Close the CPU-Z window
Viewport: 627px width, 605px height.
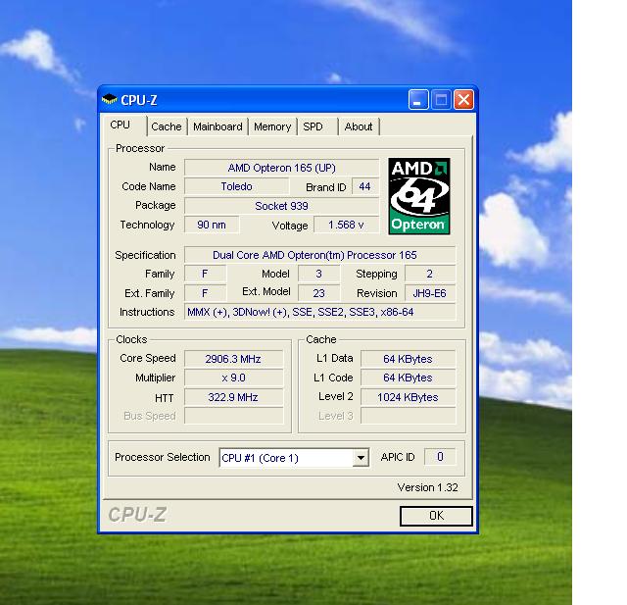[x=463, y=99]
